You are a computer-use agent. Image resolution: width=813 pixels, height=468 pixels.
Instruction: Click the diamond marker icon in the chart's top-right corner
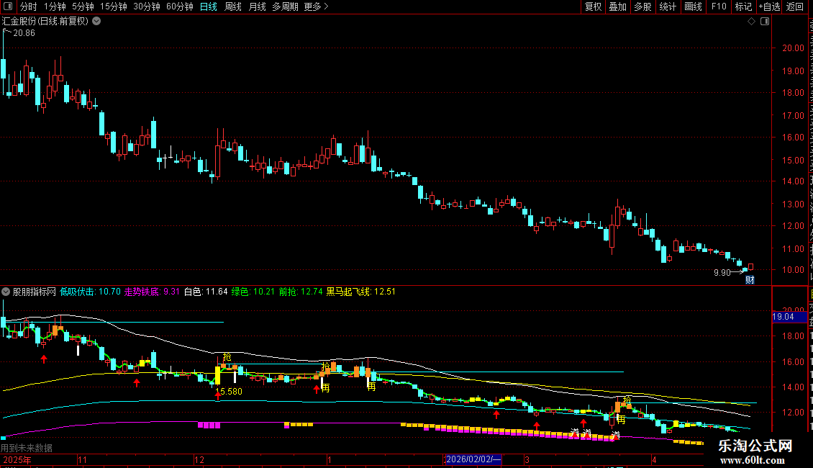click(751, 22)
